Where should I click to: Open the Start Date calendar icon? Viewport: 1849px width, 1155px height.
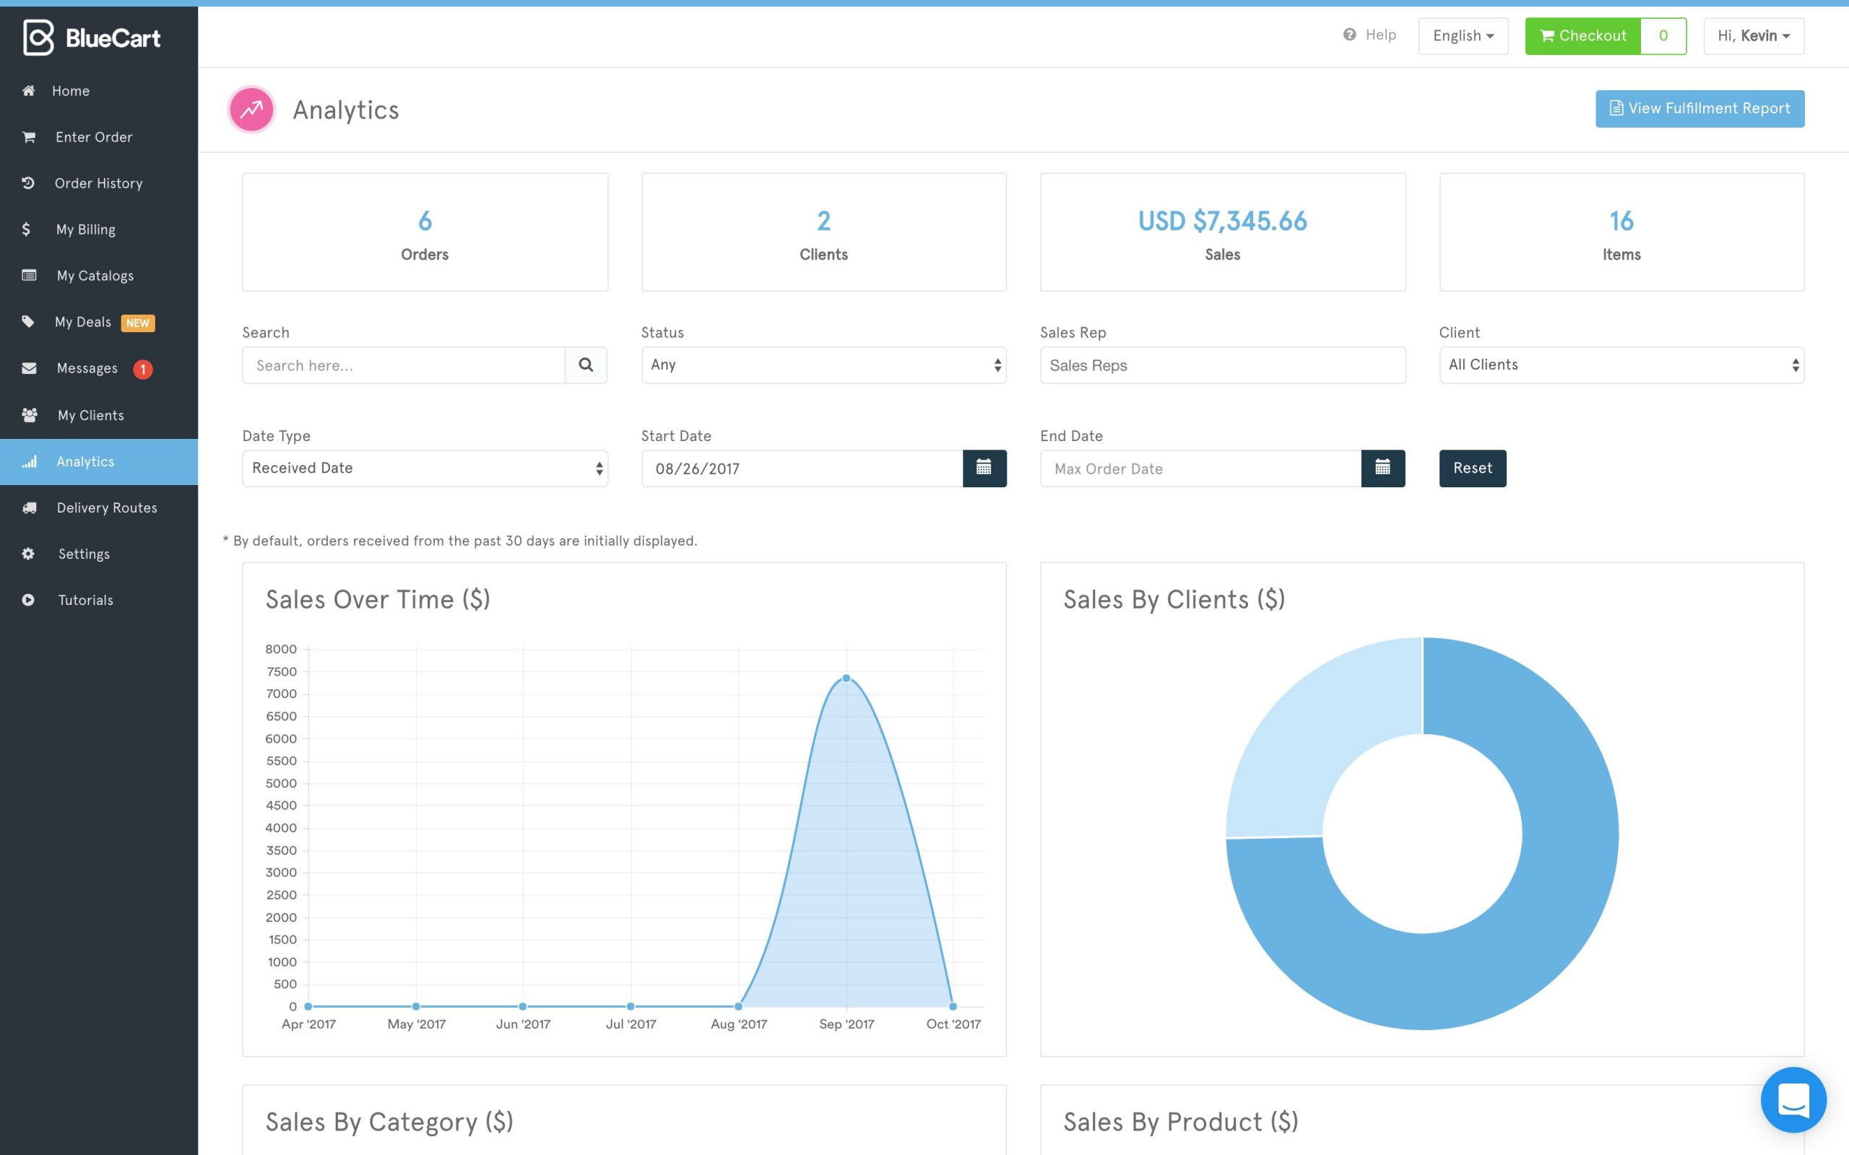986,468
